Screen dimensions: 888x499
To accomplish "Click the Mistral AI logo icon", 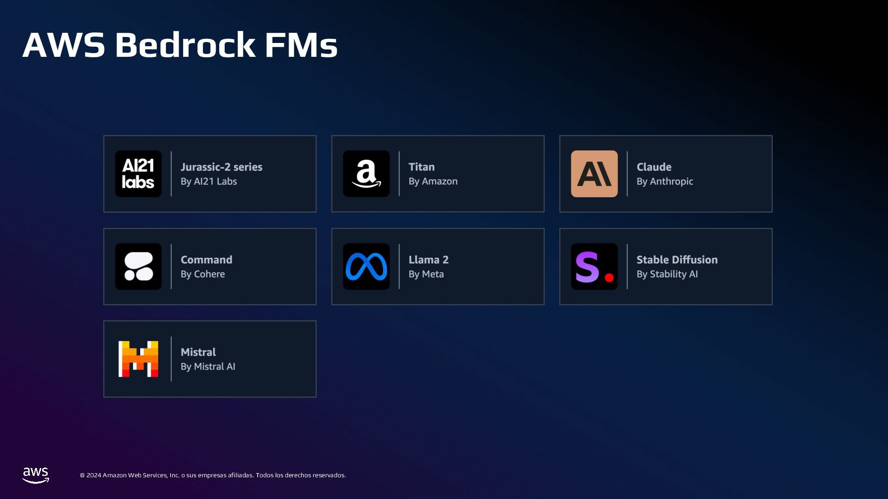I will (x=138, y=359).
